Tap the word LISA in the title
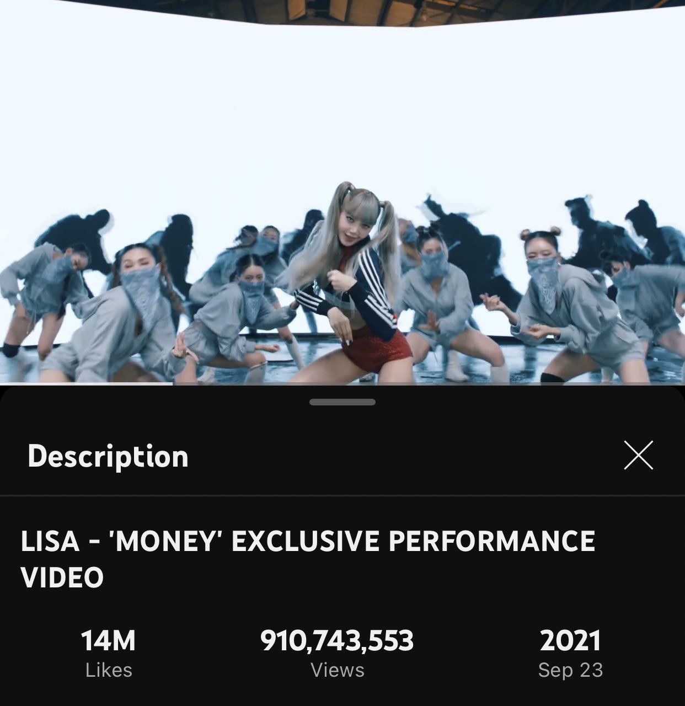The width and height of the screenshot is (685, 706). click(x=50, y=541)
